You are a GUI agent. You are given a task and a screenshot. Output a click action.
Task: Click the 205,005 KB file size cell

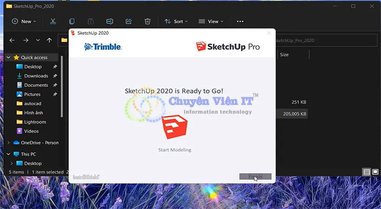(295, 114)
